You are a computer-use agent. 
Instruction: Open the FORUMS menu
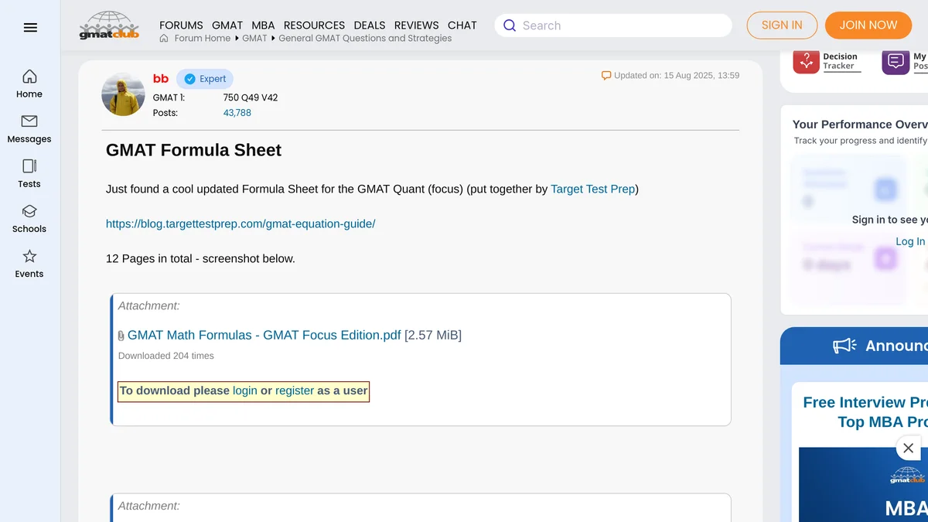point(181,25)
